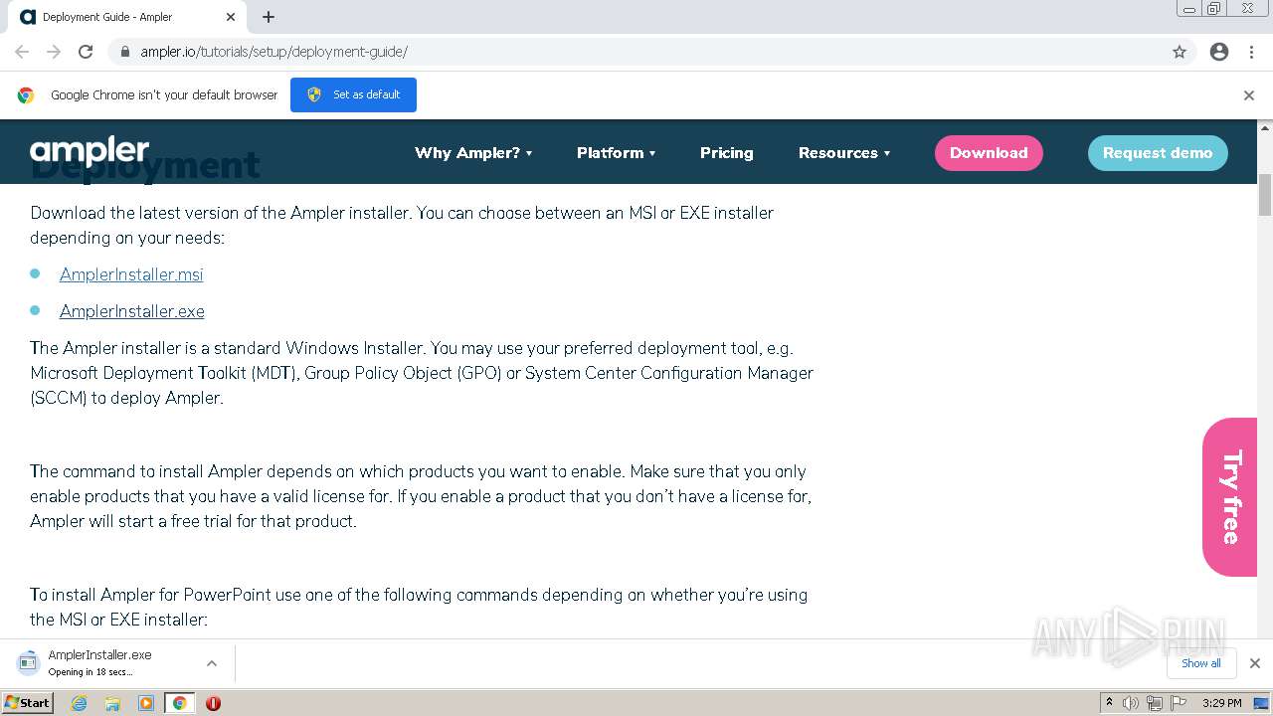Click the Chrome taskbar icon
1273x716 pixels.
[180, 703]
